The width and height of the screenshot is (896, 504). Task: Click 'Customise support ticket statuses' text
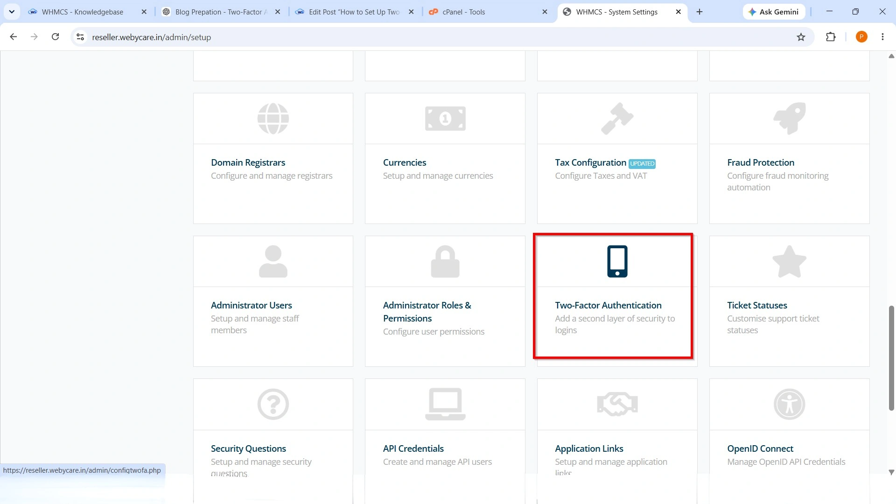(x=773, y=324)
